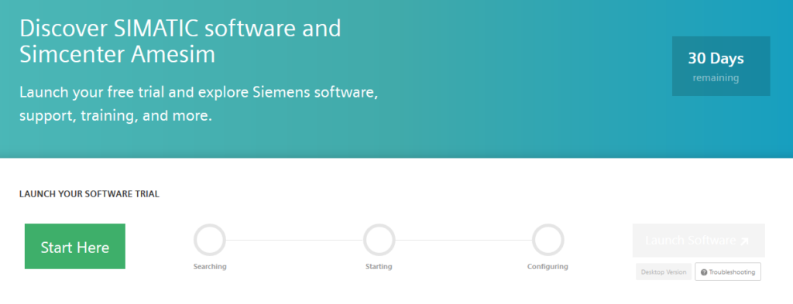Click the Starting step circle
Image resolution: width=793 pixels, height=304 pixels.
point(379,240)
